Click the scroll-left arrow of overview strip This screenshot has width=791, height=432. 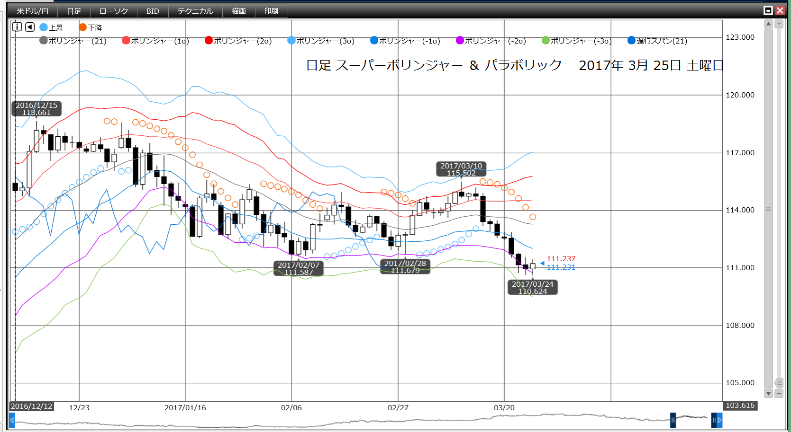click(x=12, y=420)
